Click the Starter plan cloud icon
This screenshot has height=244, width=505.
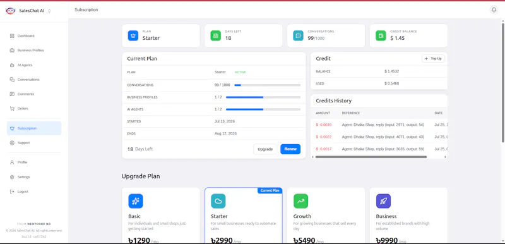(x=218, y=201)
